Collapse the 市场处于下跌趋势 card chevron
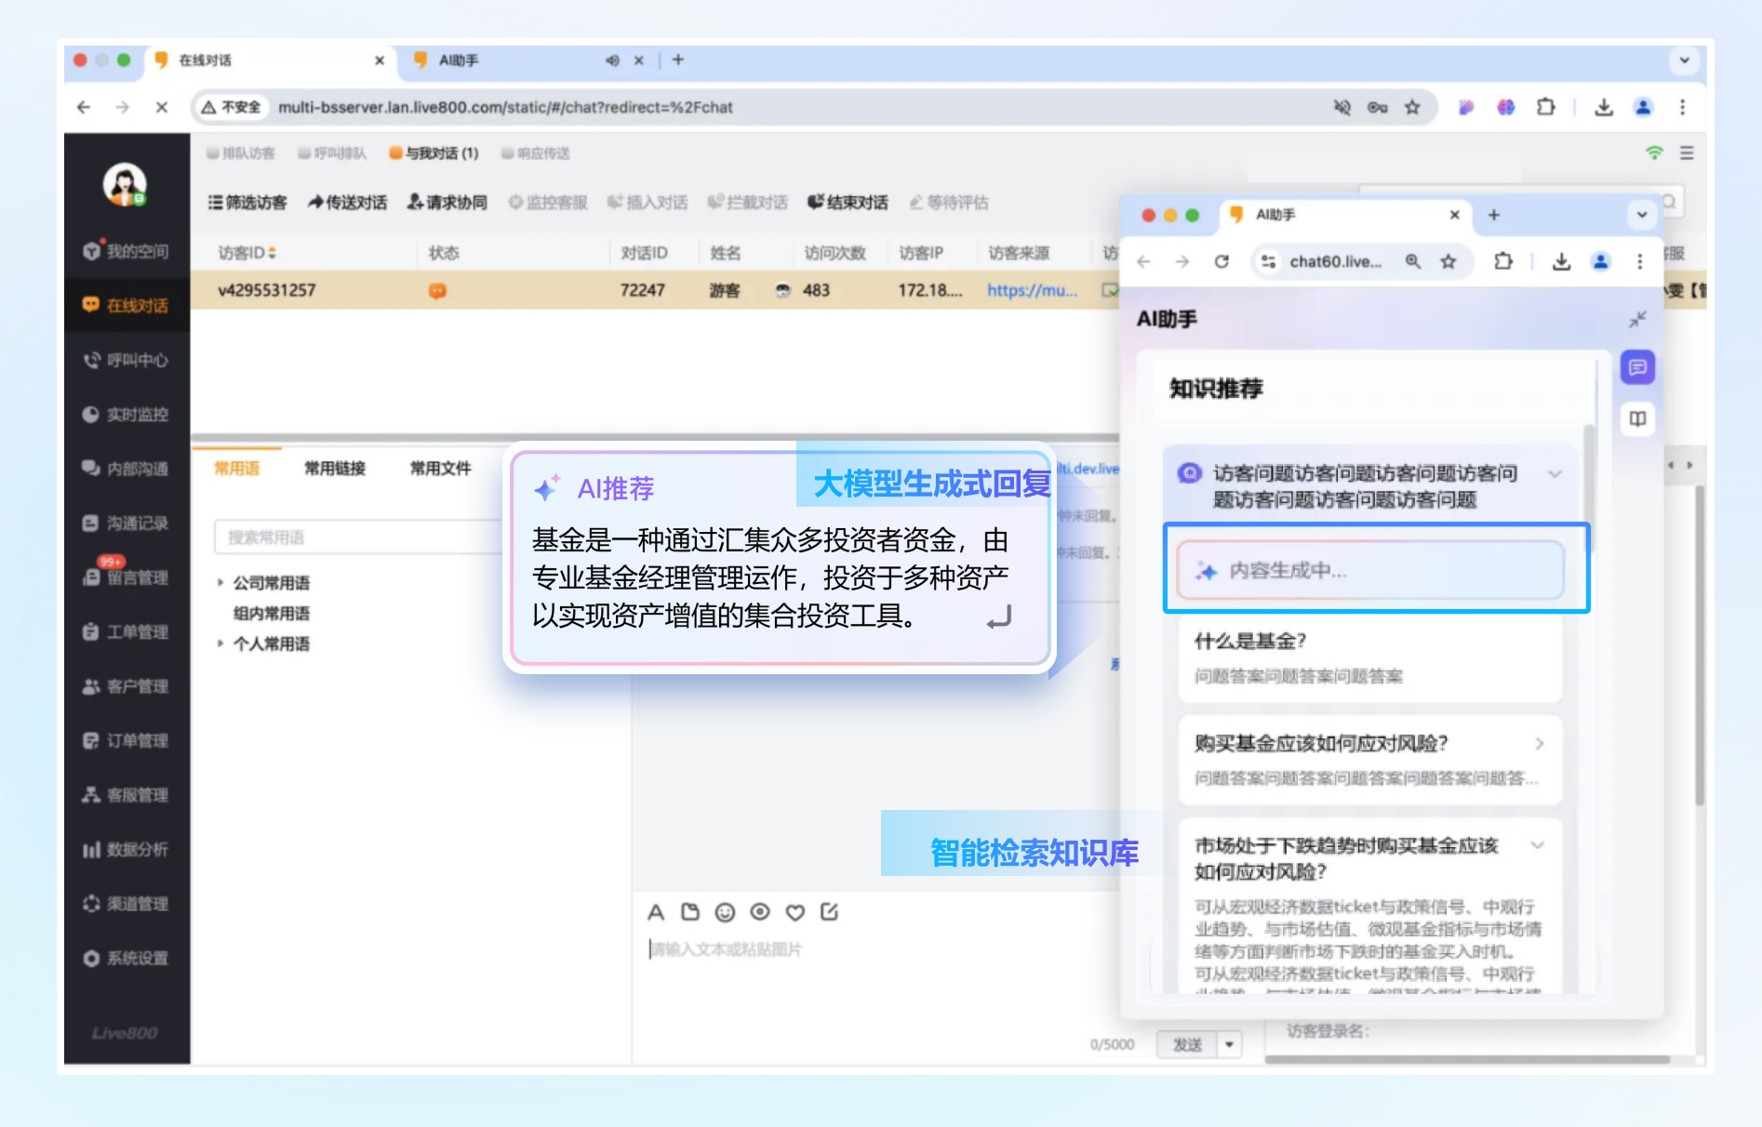 coord(1538,845)
